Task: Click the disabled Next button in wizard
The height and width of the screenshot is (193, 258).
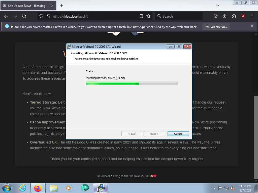Action: [154, 134]
